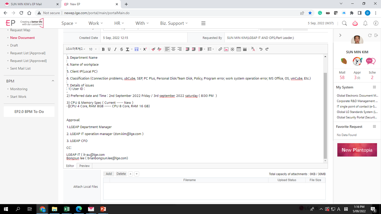
Task: Expand the Biz. Support menu
Action: [x=174, y=23]
